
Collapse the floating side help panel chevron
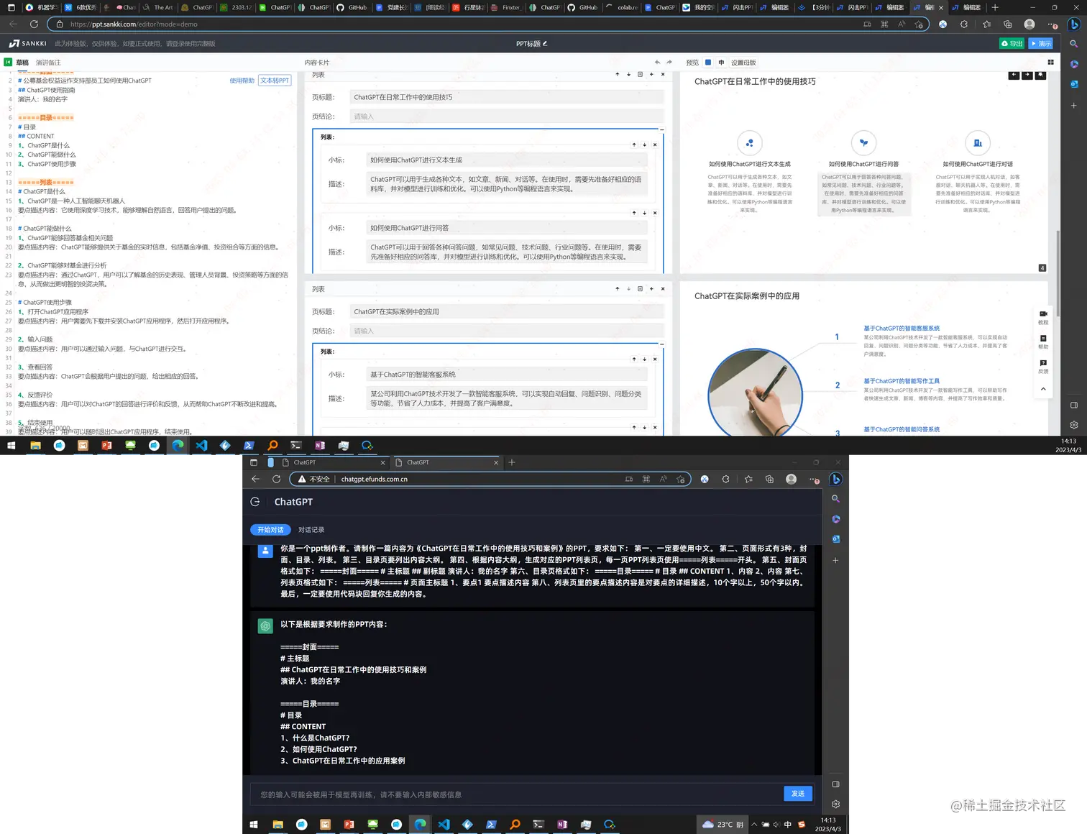click(1043, 389)
